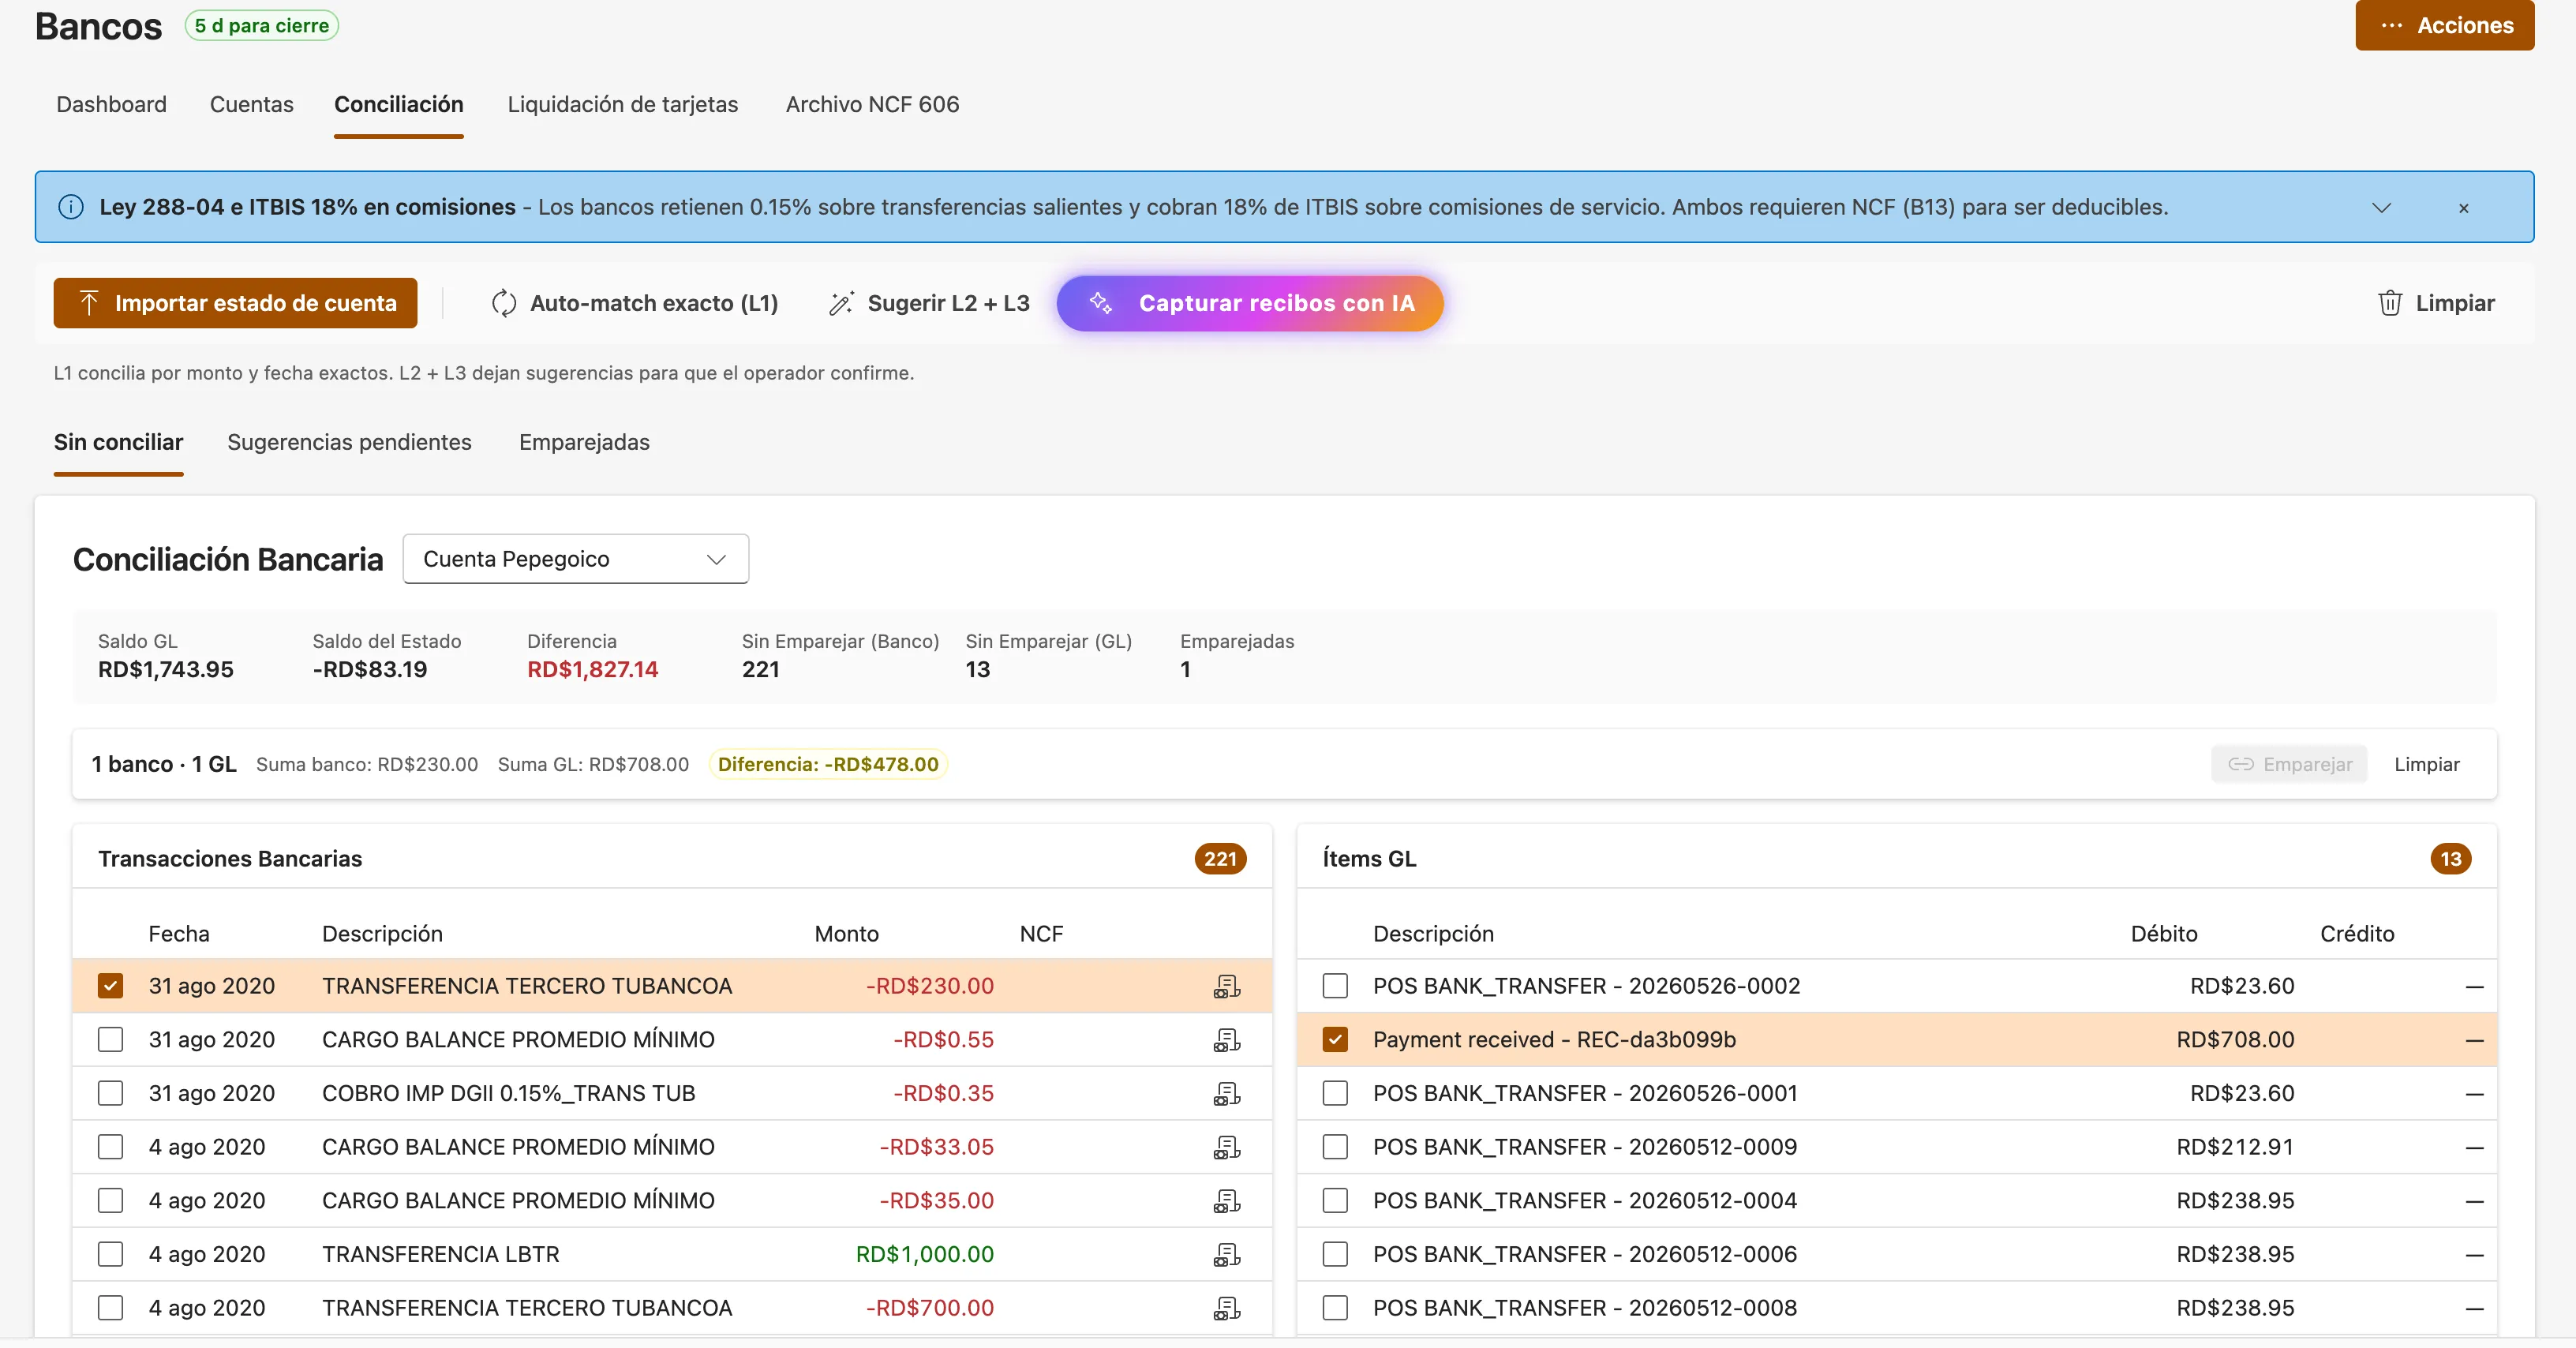This screenshot has height=1348, width=2576.
Task: Select the Conciliación tab
Action: click(399, 104)
